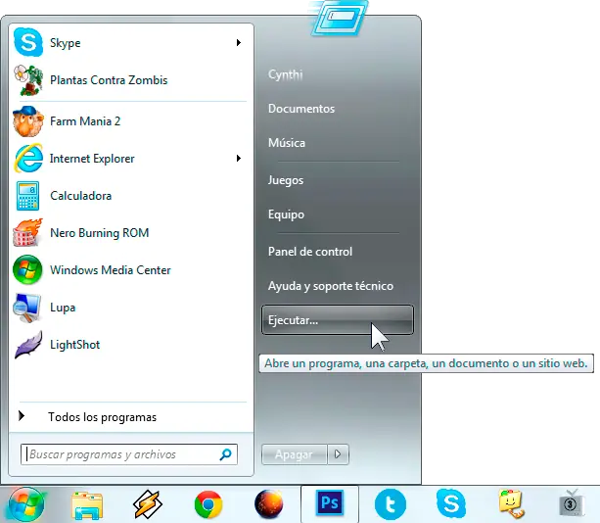Click the Apagar button

[x=295, y=454]
